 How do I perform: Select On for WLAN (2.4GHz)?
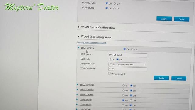tap(107, 3)
